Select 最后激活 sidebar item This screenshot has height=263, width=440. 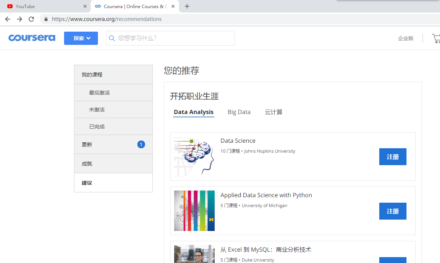point(113,93)
